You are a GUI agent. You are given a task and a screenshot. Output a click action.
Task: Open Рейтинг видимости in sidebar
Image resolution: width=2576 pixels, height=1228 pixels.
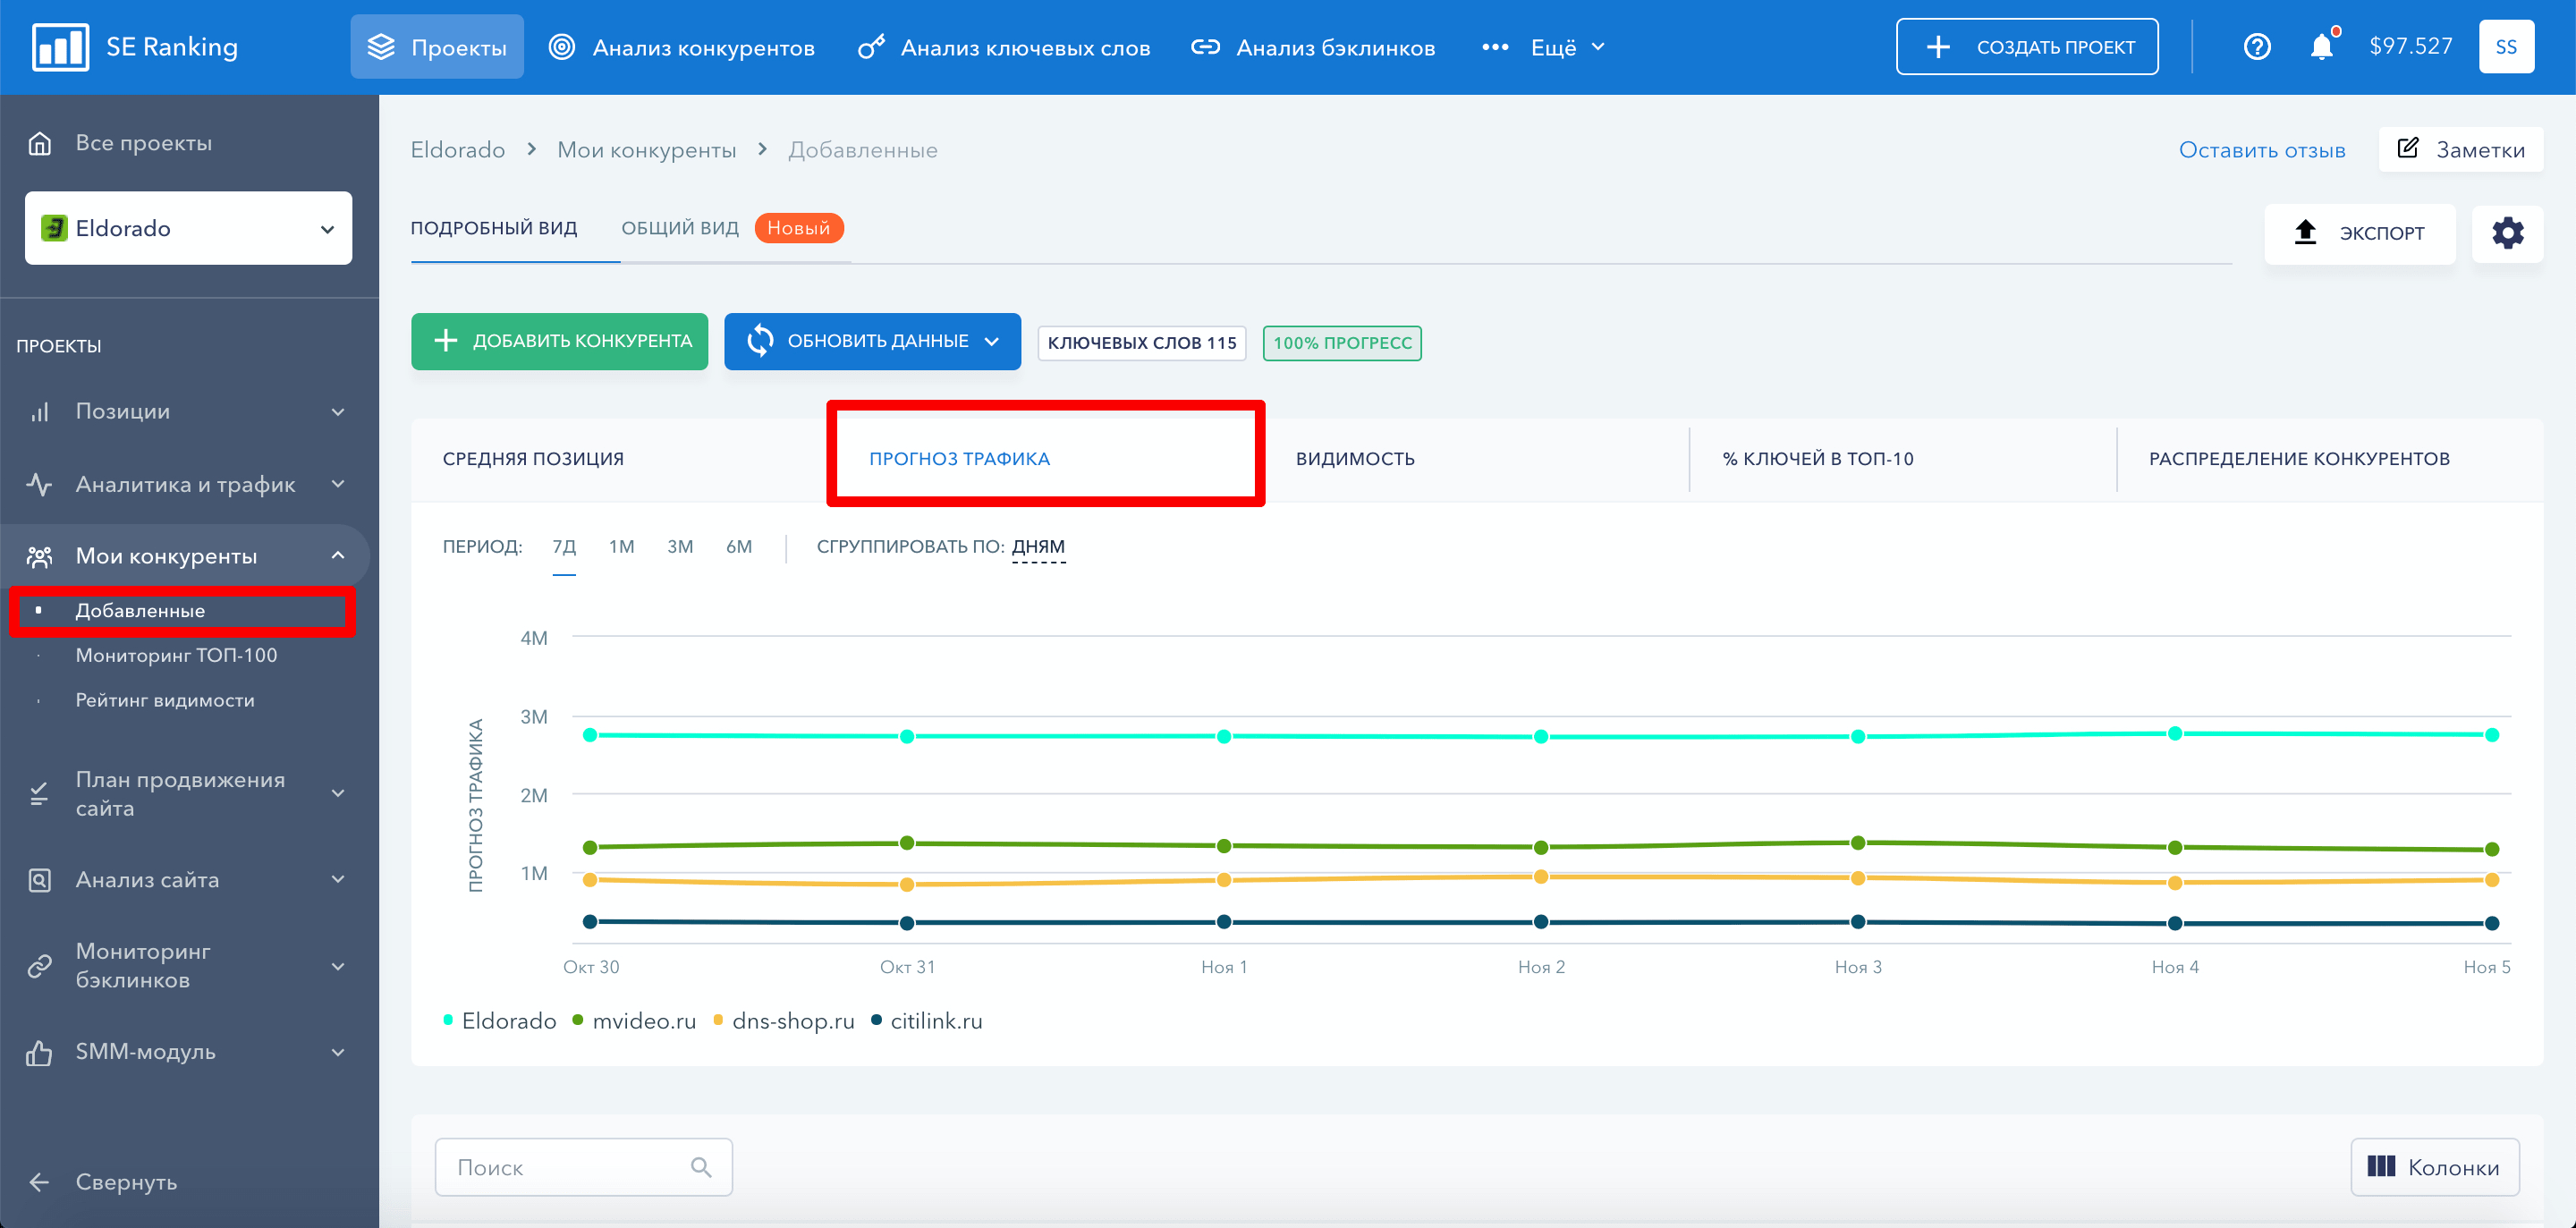tap(165, 701)
